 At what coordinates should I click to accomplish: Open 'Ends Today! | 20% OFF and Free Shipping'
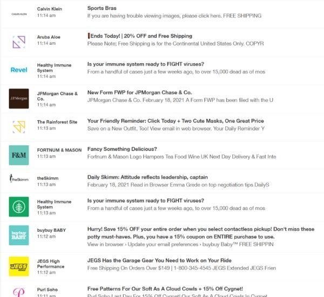[x=140, y=36]
